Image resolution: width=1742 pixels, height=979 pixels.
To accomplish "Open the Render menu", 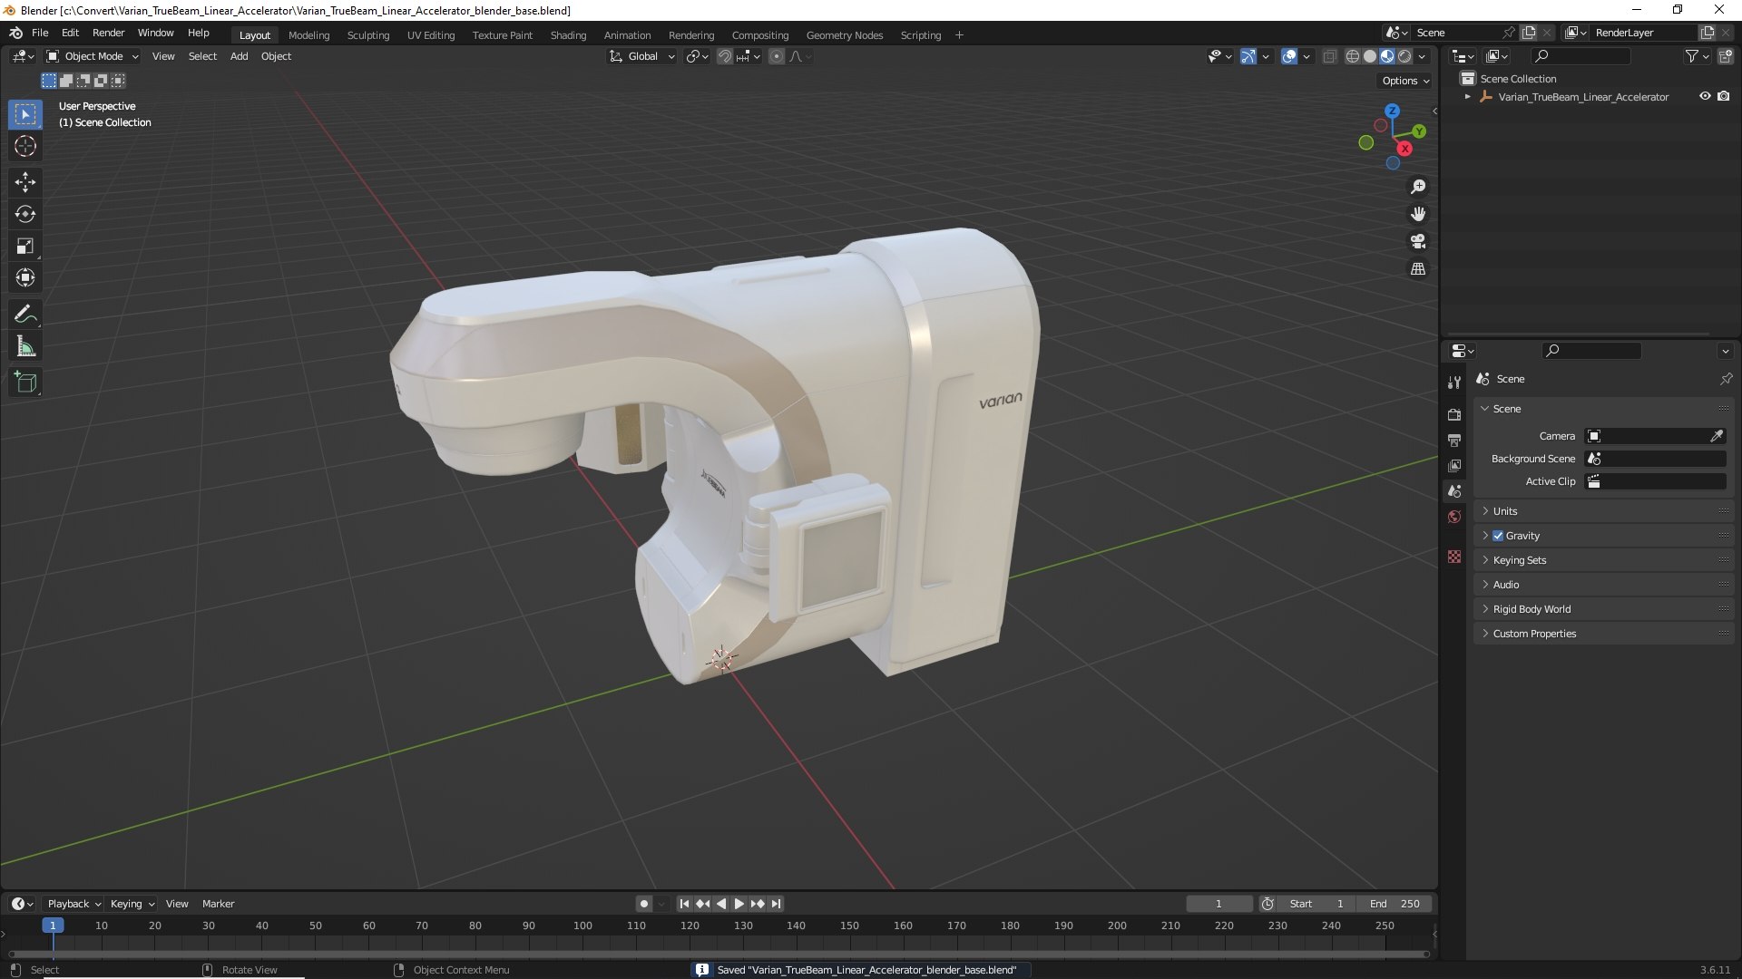I will coord(108,33).
